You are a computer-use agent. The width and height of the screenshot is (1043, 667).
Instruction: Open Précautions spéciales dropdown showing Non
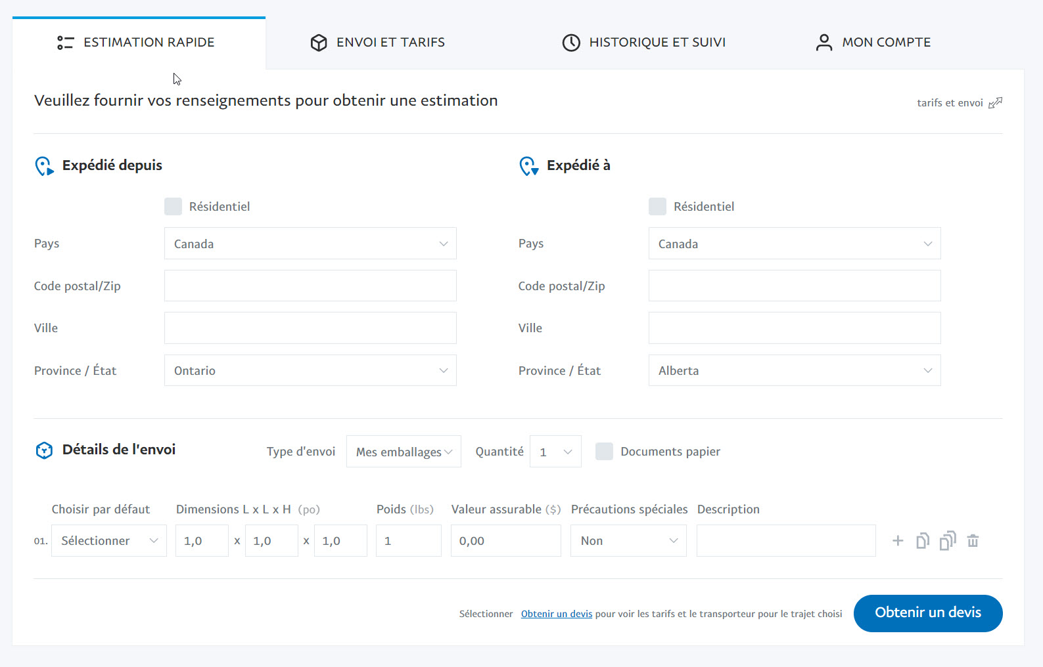pos(628,541)
